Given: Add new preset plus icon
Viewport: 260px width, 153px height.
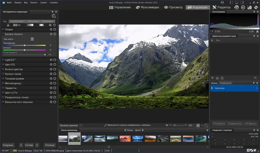Looking at the screenshot, I should click(x=213, y=78).
